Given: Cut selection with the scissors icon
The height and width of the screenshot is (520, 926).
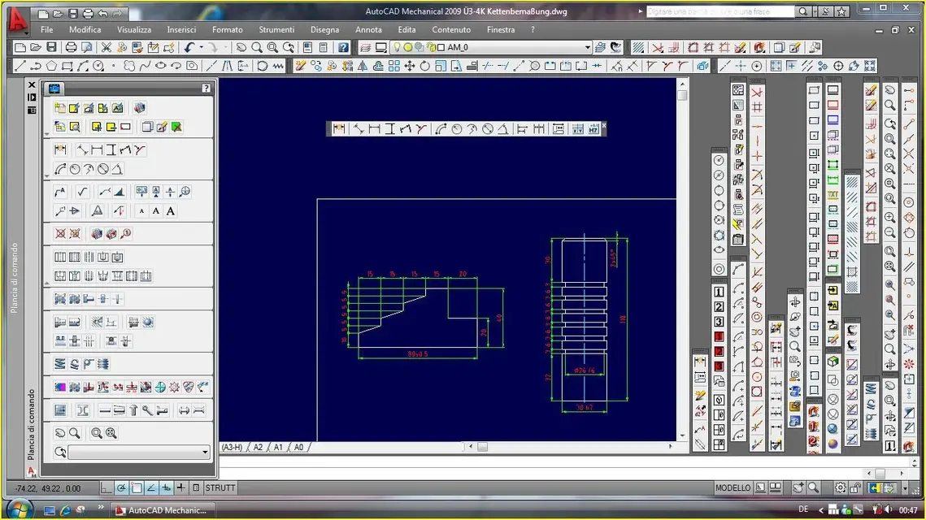Looking at the screenshot, I should [107, 47].
